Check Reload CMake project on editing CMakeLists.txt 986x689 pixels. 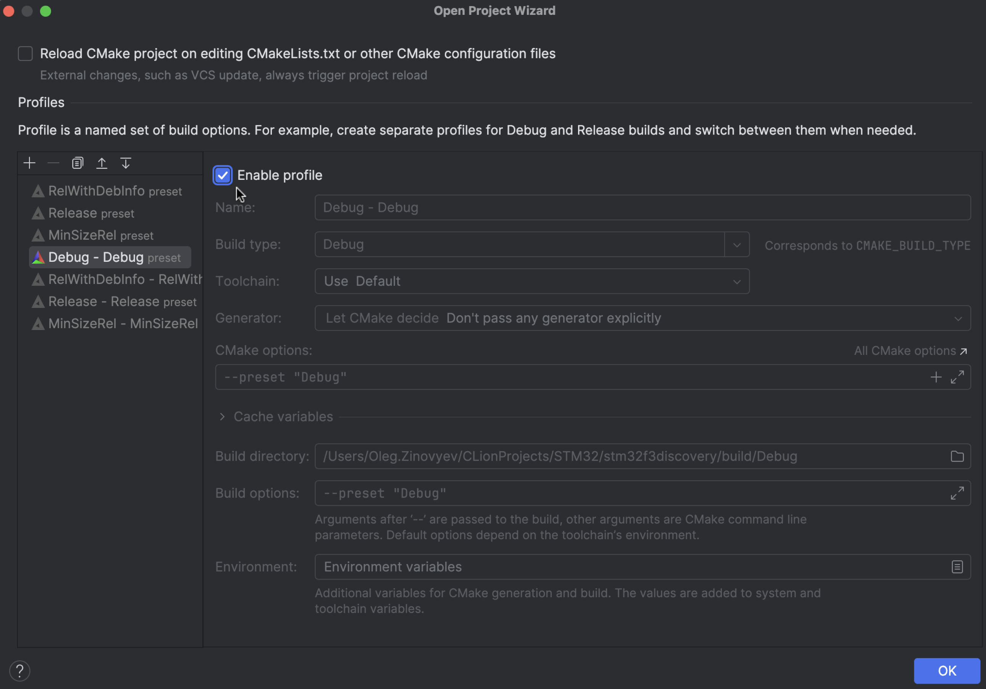[25, 53]
